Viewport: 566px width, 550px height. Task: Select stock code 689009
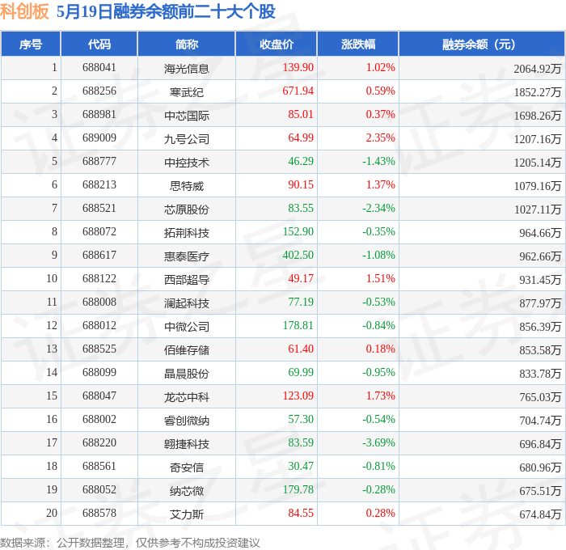coord(99,138)
